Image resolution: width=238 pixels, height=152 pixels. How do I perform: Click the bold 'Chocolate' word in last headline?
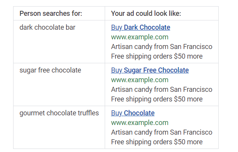click(x=139, y=113)
